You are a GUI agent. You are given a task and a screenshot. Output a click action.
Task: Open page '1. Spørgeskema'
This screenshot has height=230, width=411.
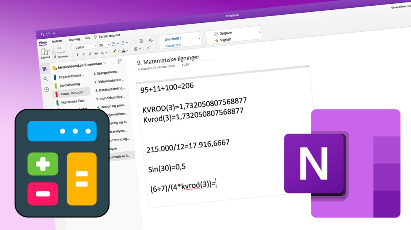106,72
